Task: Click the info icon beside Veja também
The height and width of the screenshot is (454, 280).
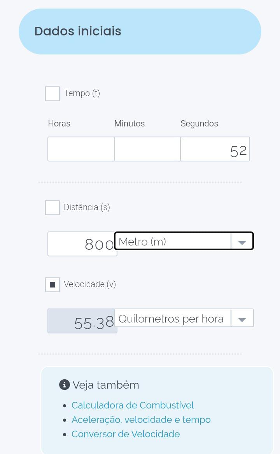Action: point(64,385)
